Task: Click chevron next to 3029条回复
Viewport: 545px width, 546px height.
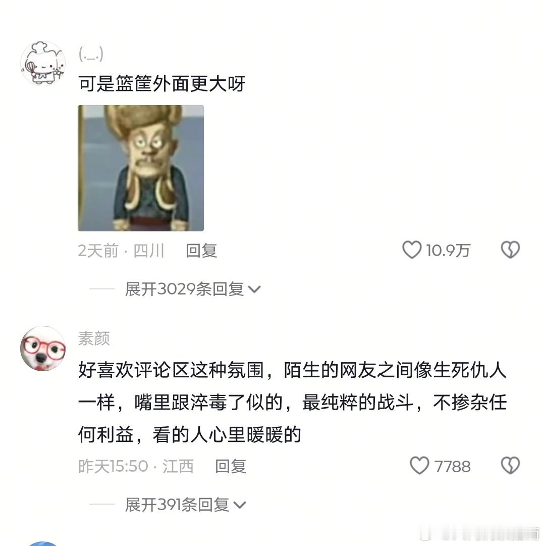Action: 254,289
